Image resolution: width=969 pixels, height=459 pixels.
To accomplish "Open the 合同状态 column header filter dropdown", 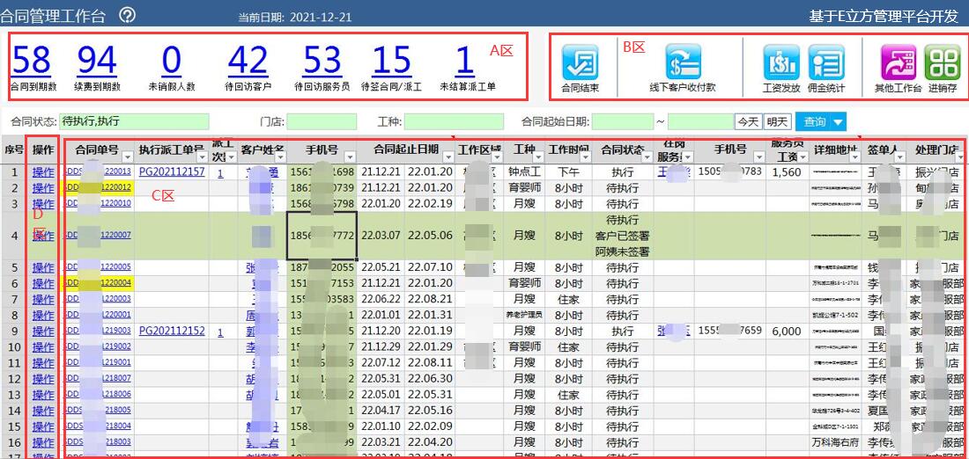I will pyautogui.click(x=648, y=157).
